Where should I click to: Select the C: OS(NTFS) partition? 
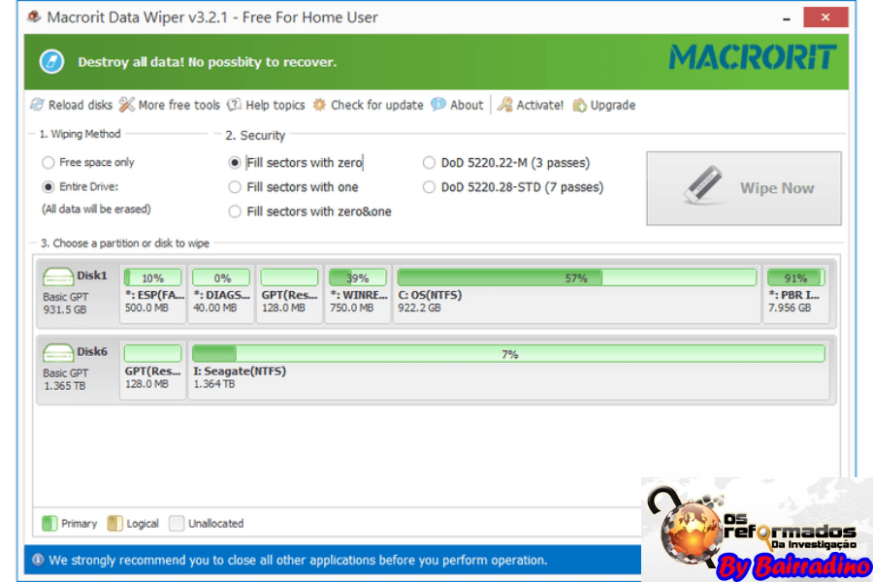pyautogui.click(x=577, y=294)
